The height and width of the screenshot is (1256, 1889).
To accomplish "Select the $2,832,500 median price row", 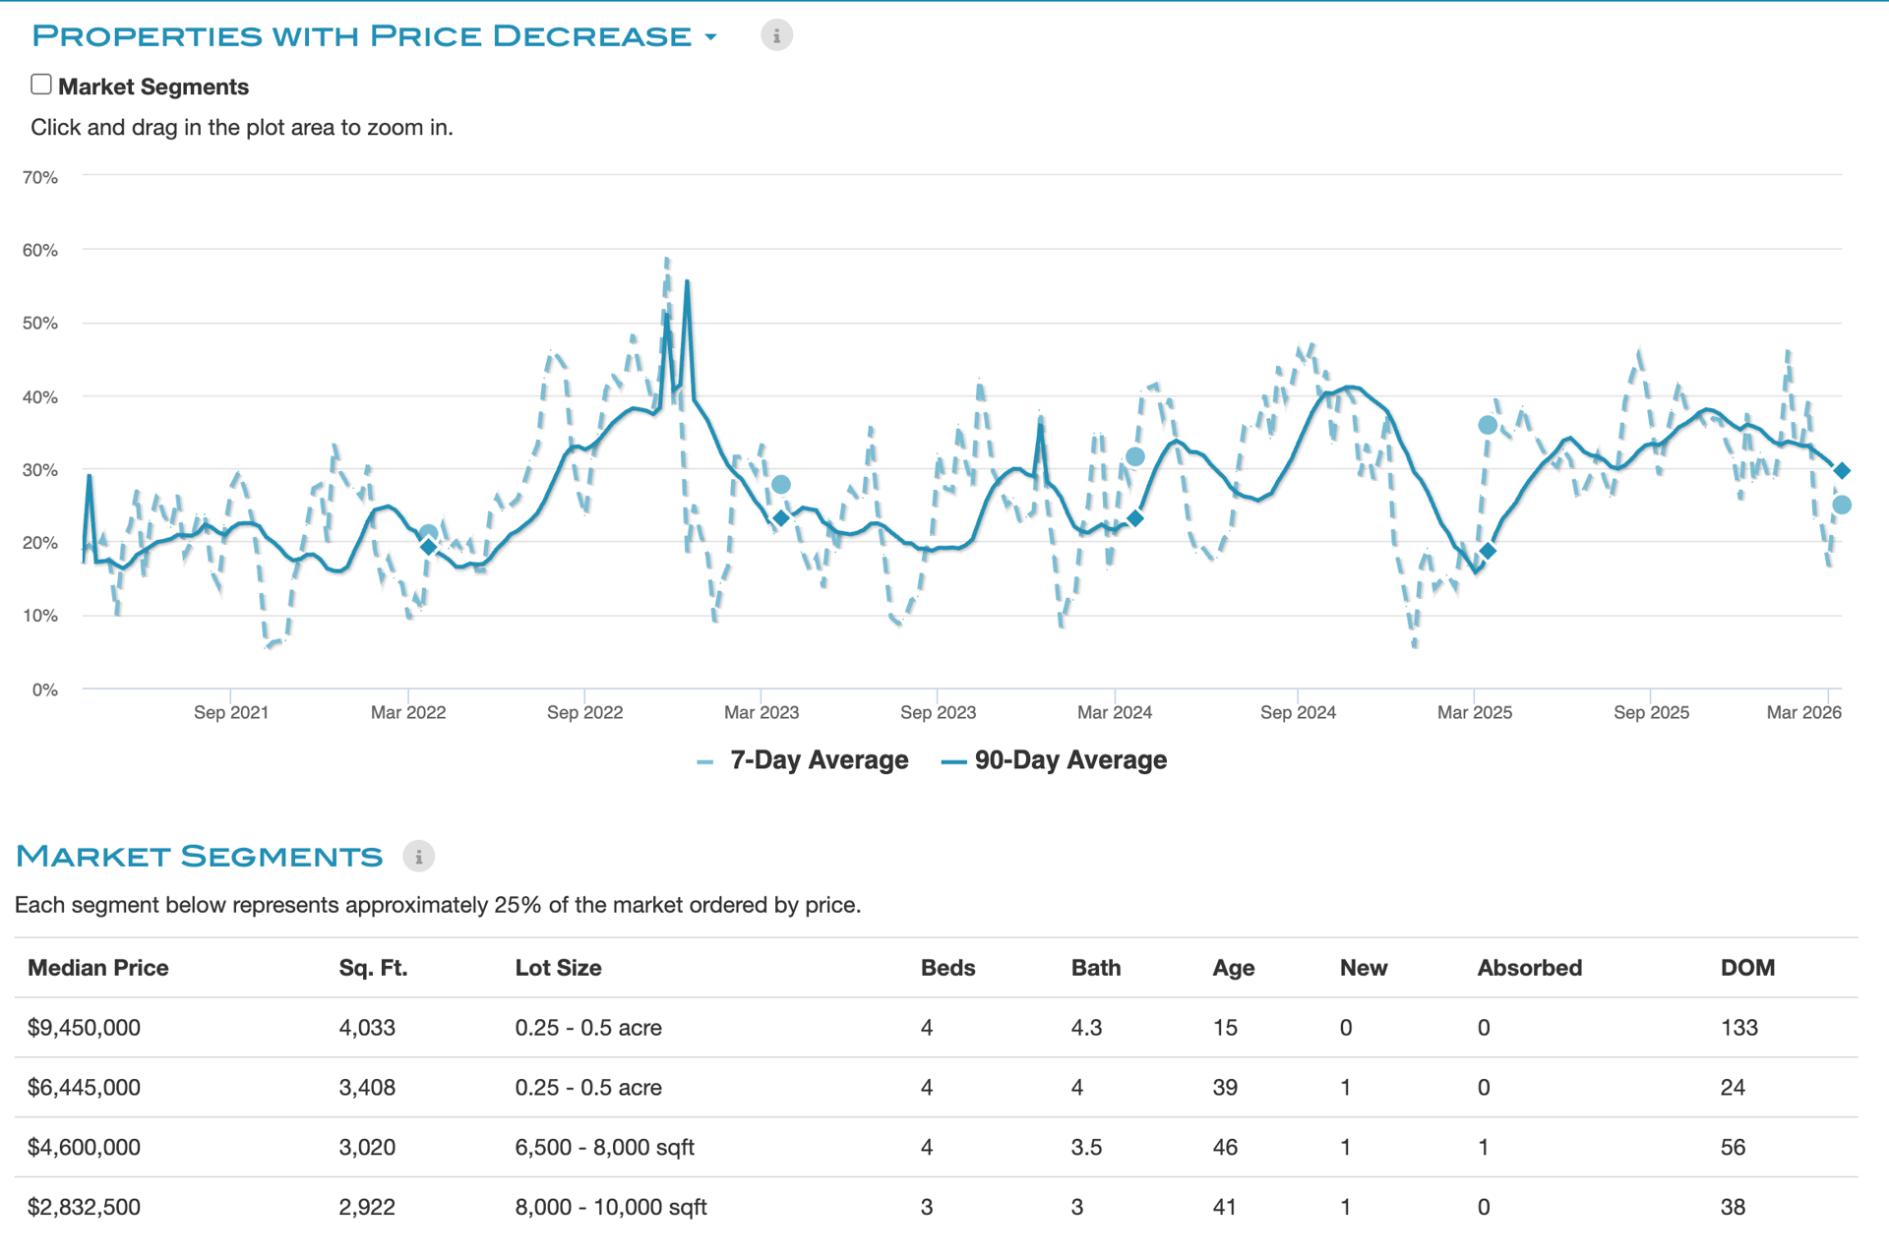I will pyautogui.click(x=85, y=1208).
